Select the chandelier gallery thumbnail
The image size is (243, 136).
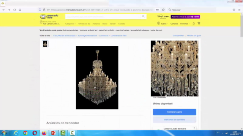45,44
